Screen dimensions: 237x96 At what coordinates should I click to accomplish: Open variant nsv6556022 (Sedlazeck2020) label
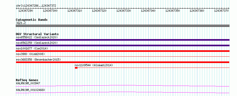click(37, 37)
